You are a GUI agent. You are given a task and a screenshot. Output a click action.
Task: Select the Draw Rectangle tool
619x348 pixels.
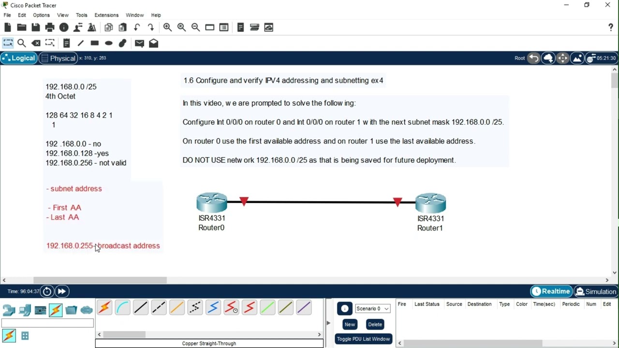tap(95, 43)
